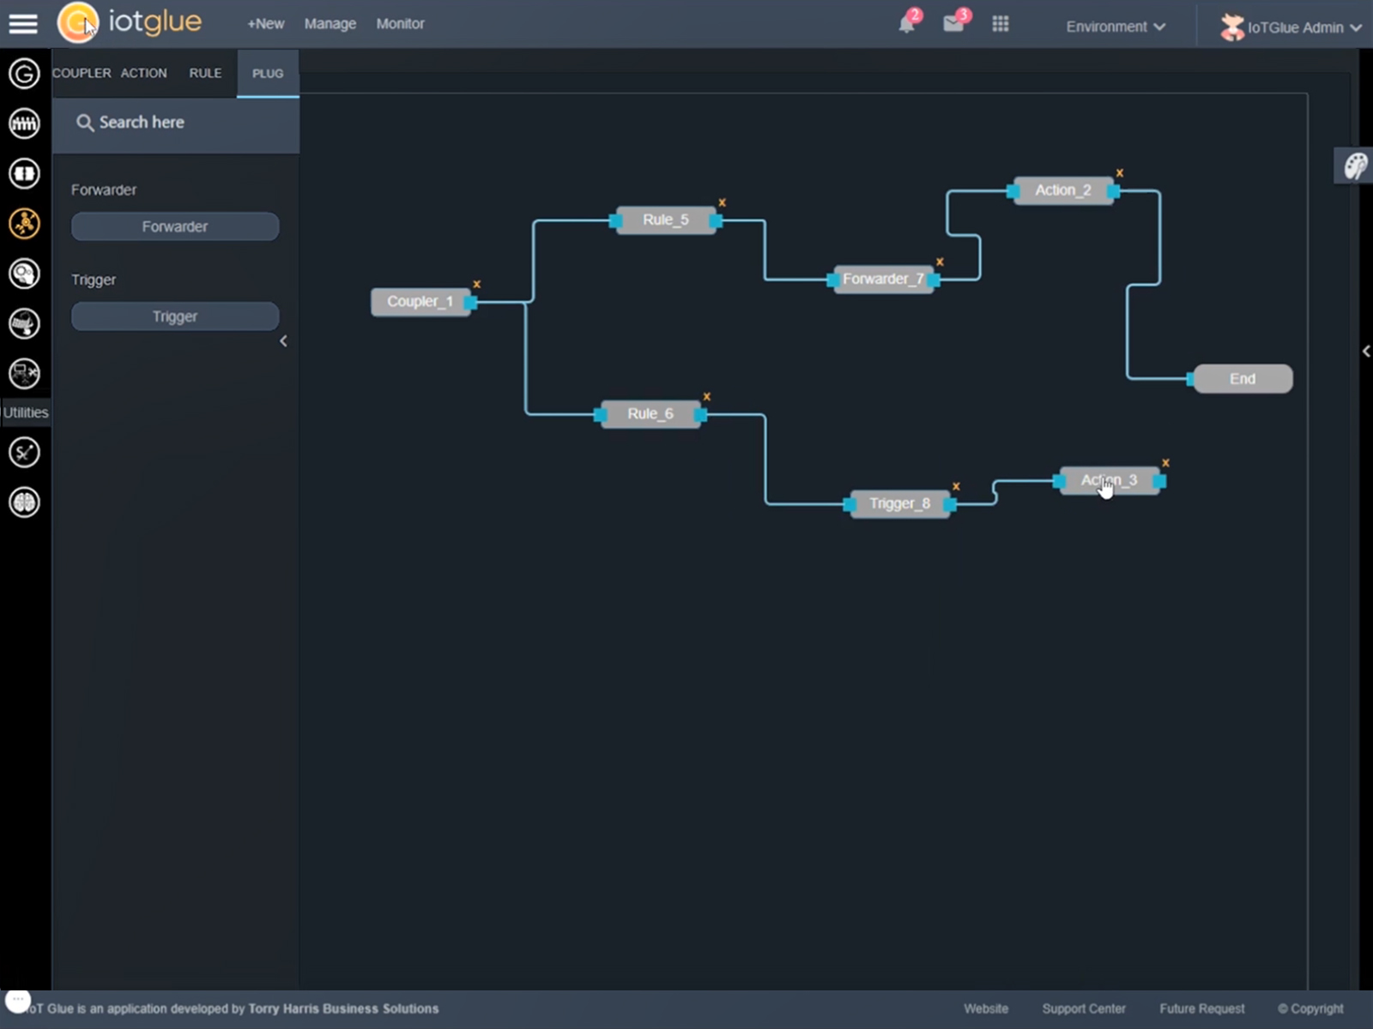This screenshot has width=1373, height=1029.
Task: Click the output port of Forwarder_7
Action: tap(934, 280)
